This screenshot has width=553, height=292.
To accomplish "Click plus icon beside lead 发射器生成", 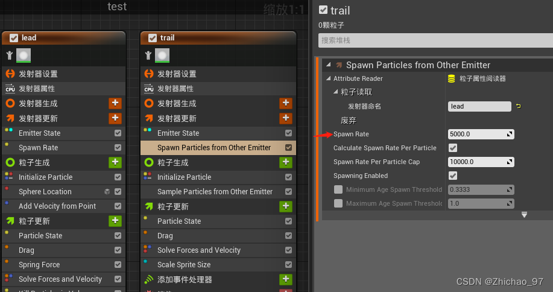I will click(115, 104).
